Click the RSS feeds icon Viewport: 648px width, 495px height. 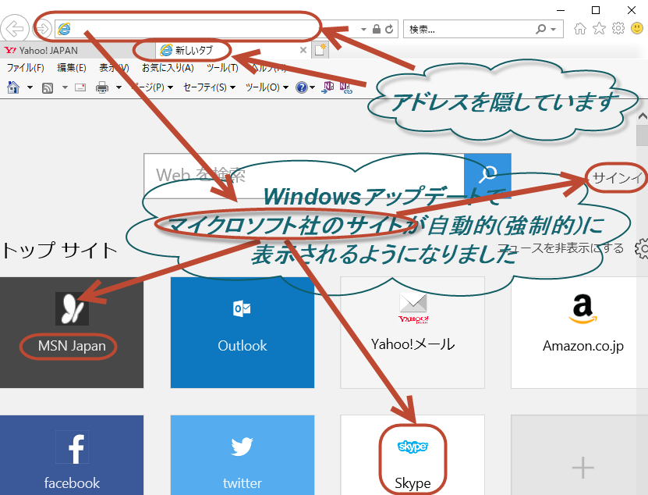coord(48,87)
